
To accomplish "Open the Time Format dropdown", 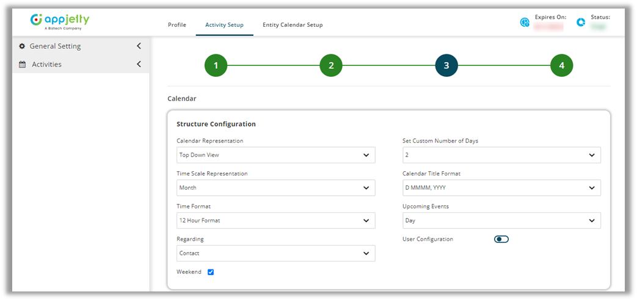I will click(x=275, y=221).
